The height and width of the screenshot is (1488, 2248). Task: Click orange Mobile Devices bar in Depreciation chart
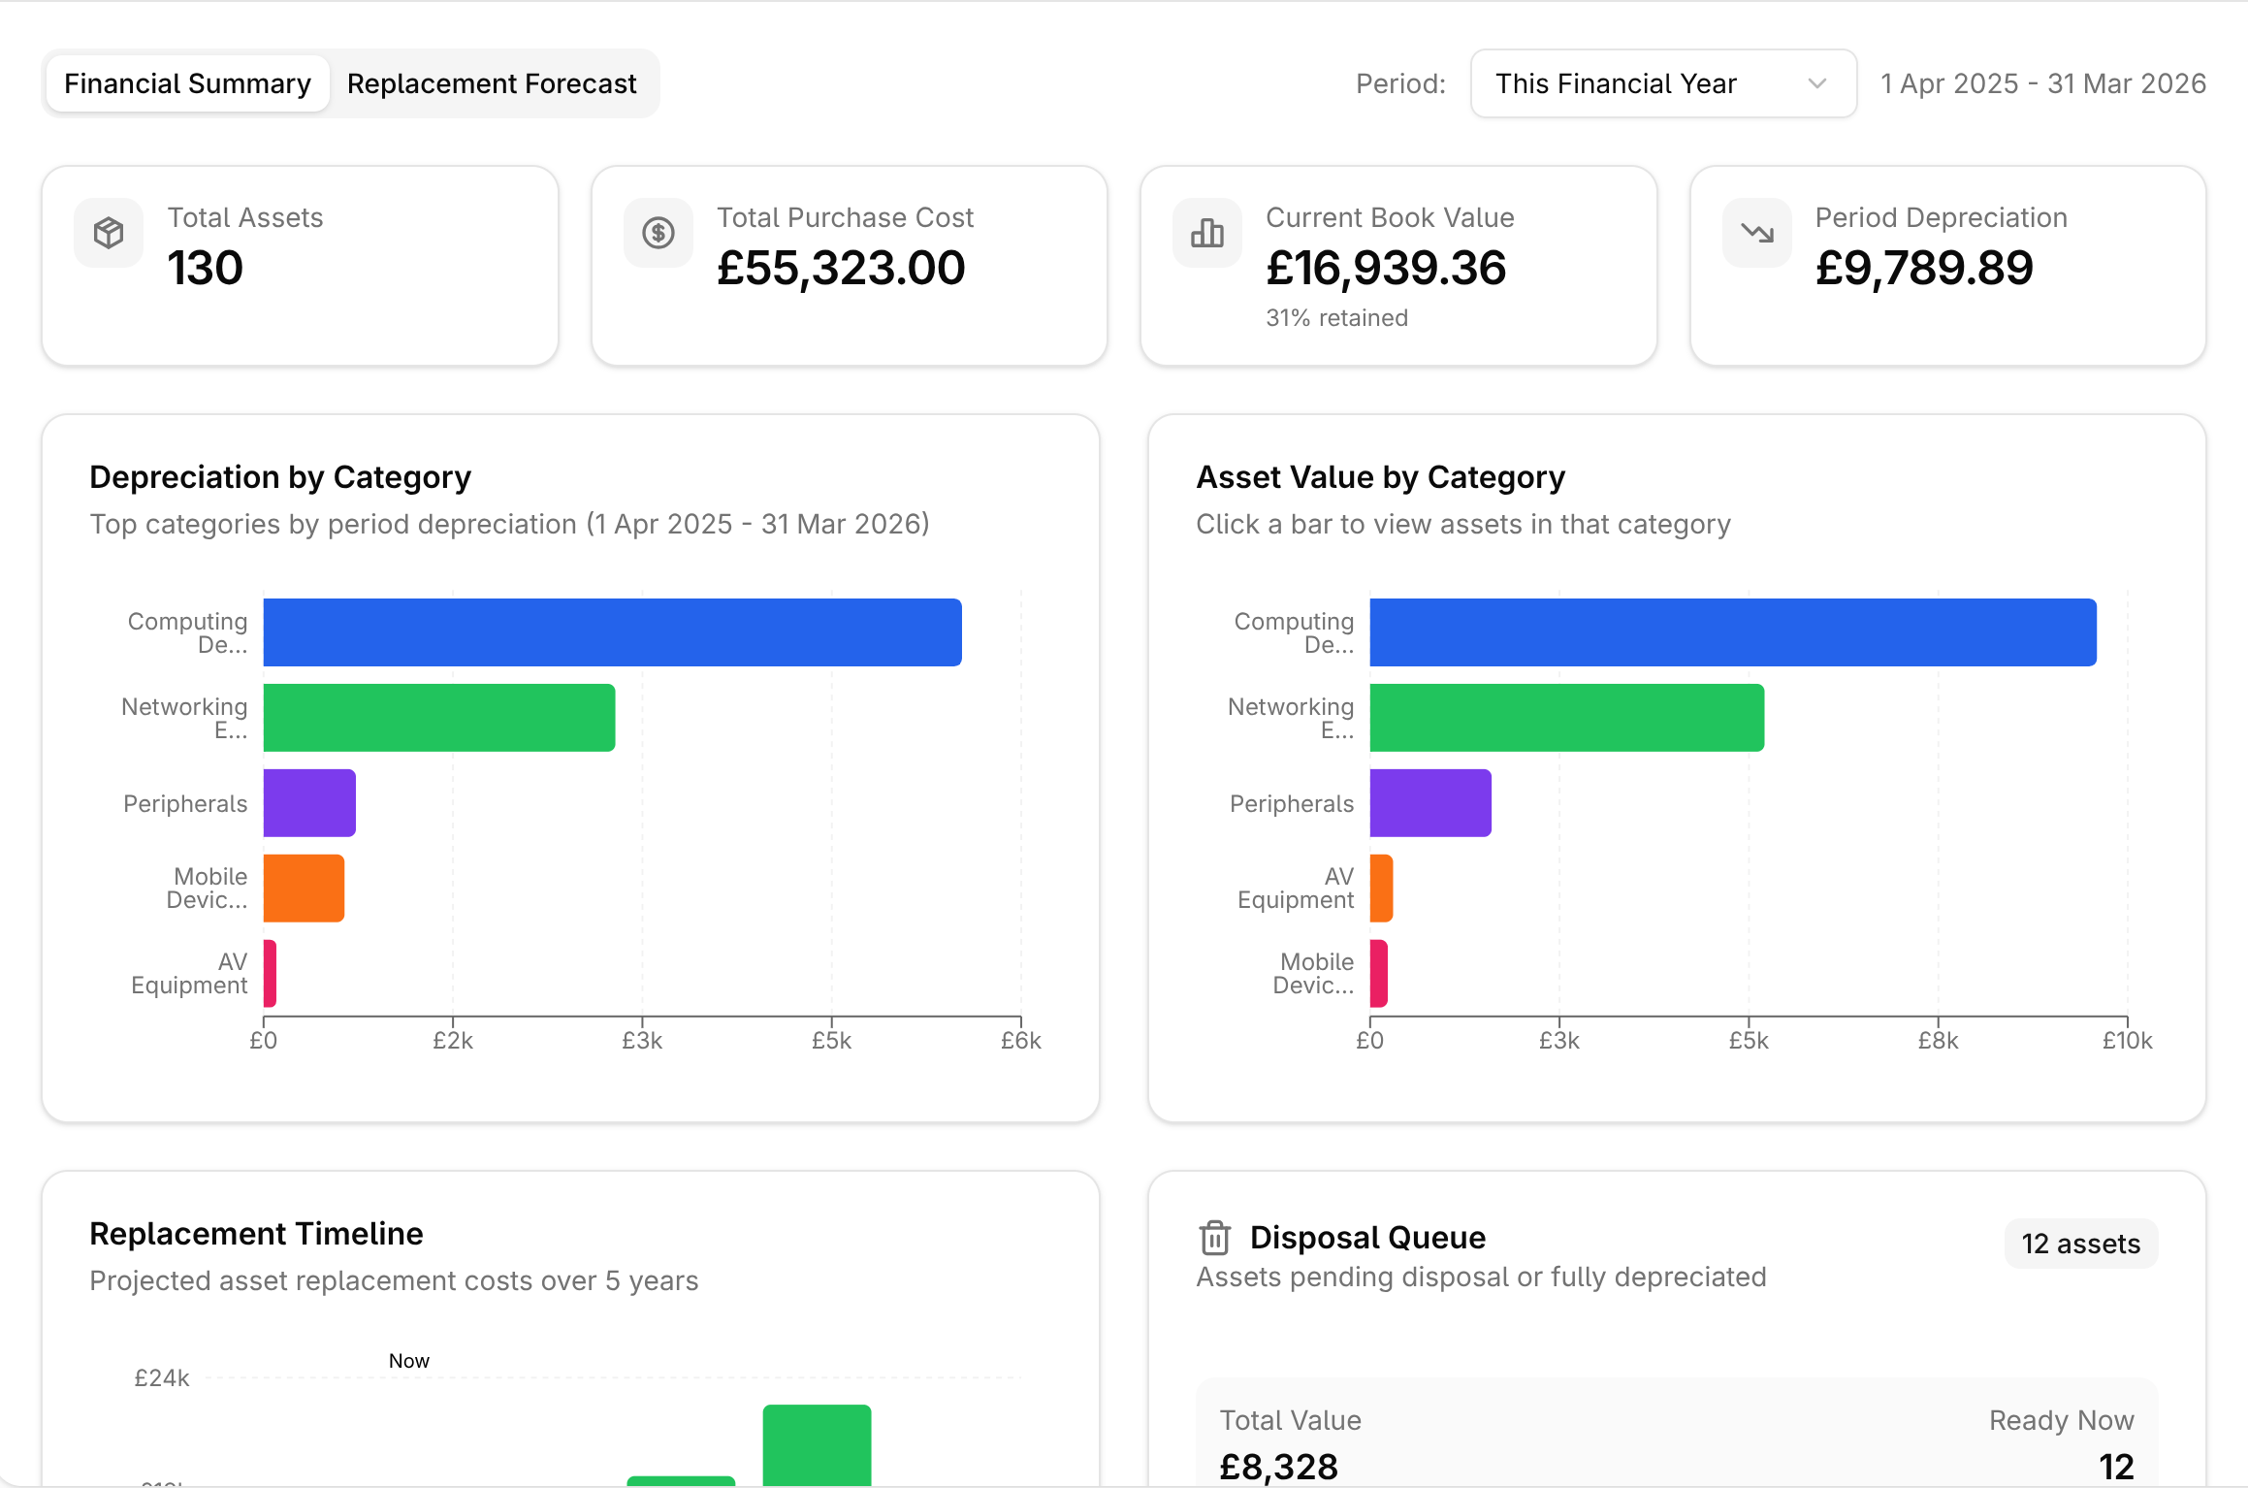[x=304, y=889]
